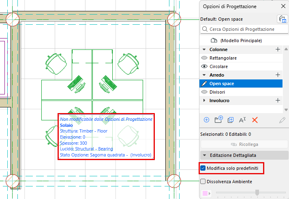The width and height of the screenshot is (289, 199).
Task: Click the fade opacity slider handle
Action: (257, 193)
